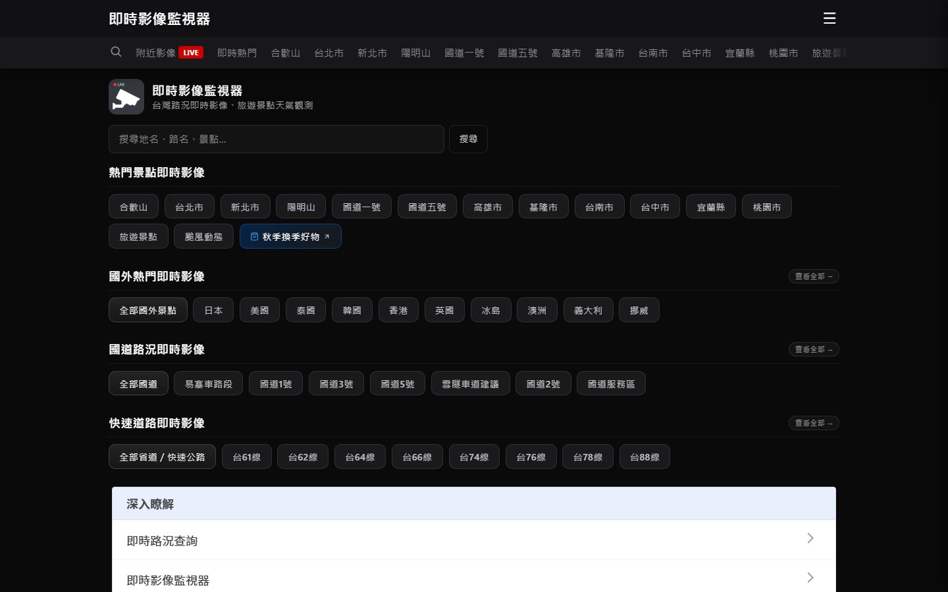Expand the 即時路況查詢 row chevron
The image size is (948, 592).
point(810,538)
